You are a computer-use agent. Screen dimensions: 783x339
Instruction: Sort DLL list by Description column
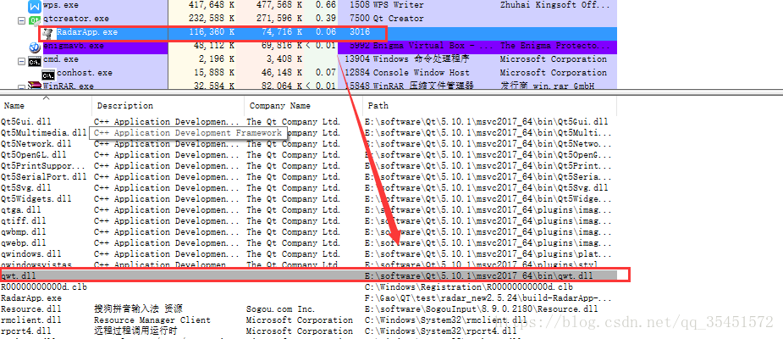(x=124, y=105)
